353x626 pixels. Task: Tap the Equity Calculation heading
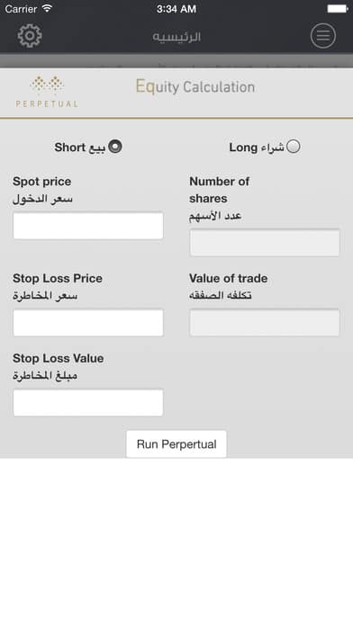pyautogui.click(x=195, y=86)
